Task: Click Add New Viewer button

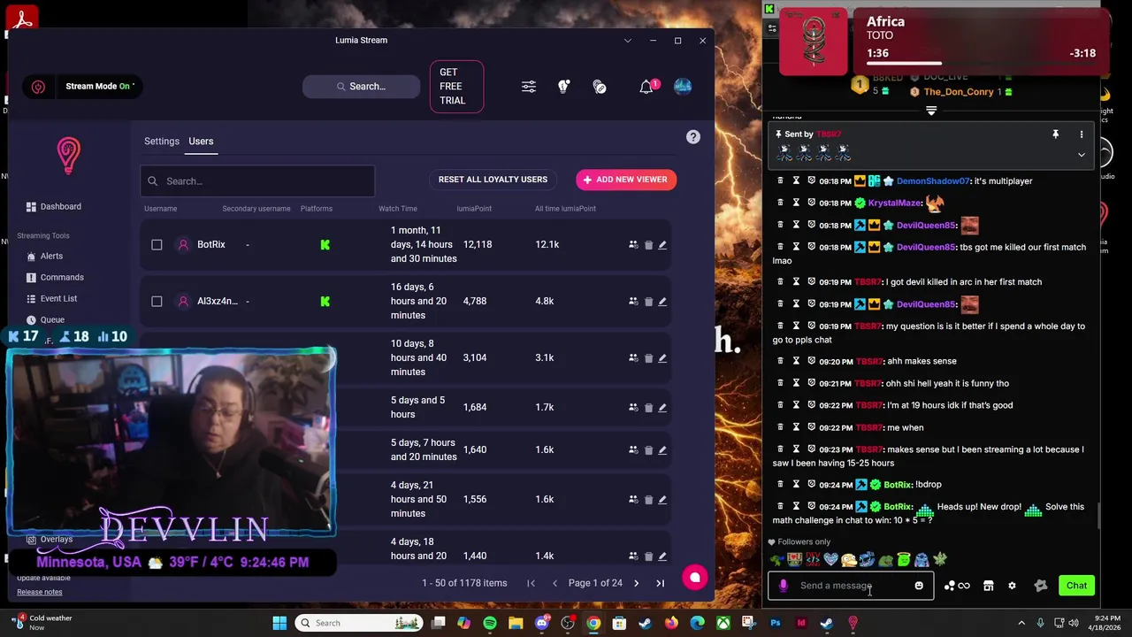Action: [x=626, y=180]
